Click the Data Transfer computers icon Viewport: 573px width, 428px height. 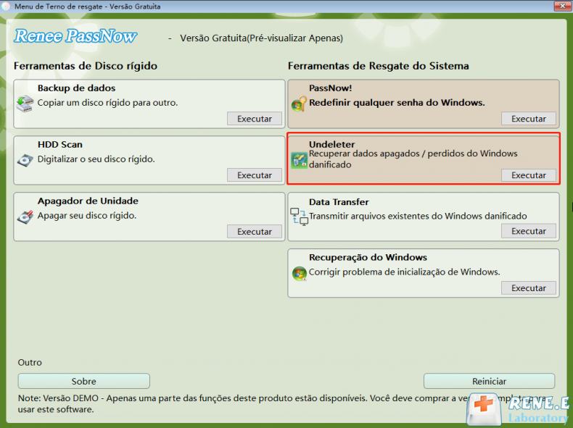click(299, 217)
